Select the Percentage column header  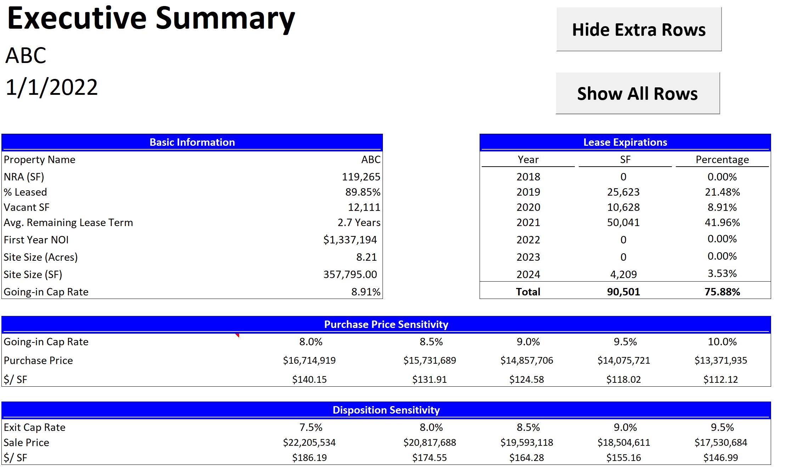click(723, 160)
